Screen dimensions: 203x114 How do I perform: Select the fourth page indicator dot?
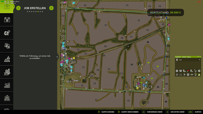[34, 12]
